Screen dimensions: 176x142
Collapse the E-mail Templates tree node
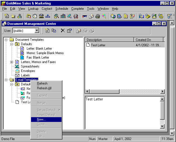pyautogui.click(x=6, y=80)
